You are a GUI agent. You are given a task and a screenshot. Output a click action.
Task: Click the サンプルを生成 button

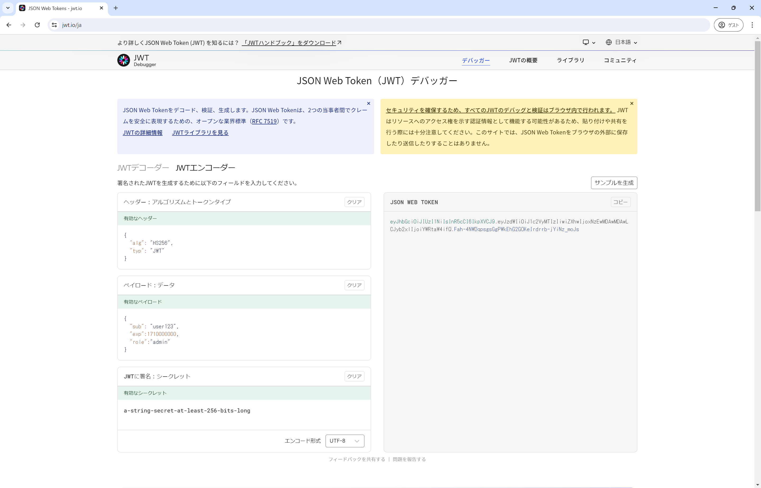tap(614, 183)
